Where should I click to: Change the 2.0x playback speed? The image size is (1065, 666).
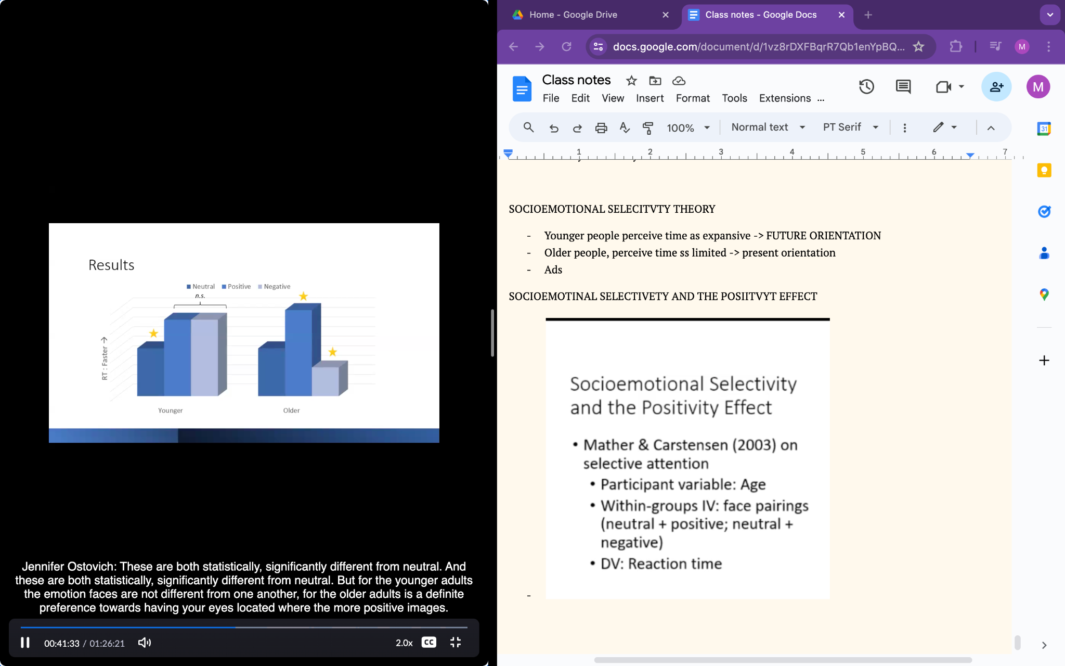404,643
